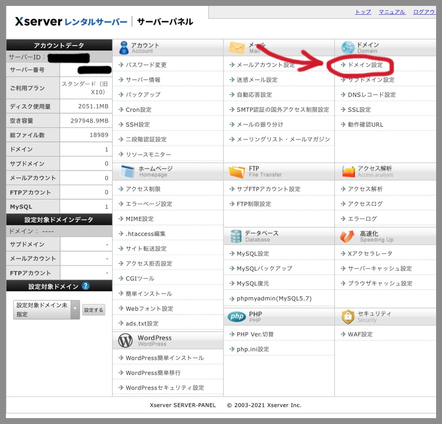The width and height of the screenshot is (442, 424).
Task: Open WordPress簡単インストール
Action: tap(165, 358)
